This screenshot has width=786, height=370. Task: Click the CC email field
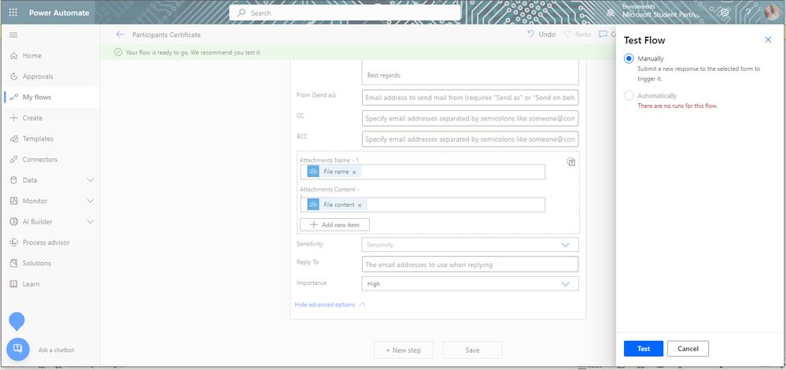[470, 118]
